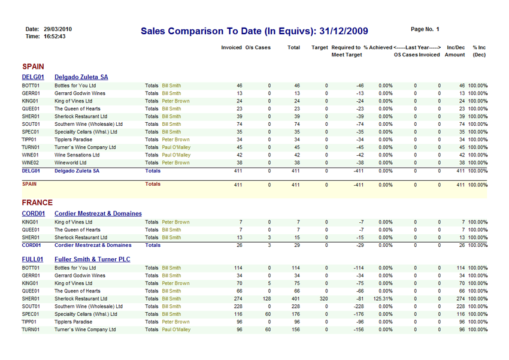Click the SPAIN Totals summary row label

(x=153, y=184)
